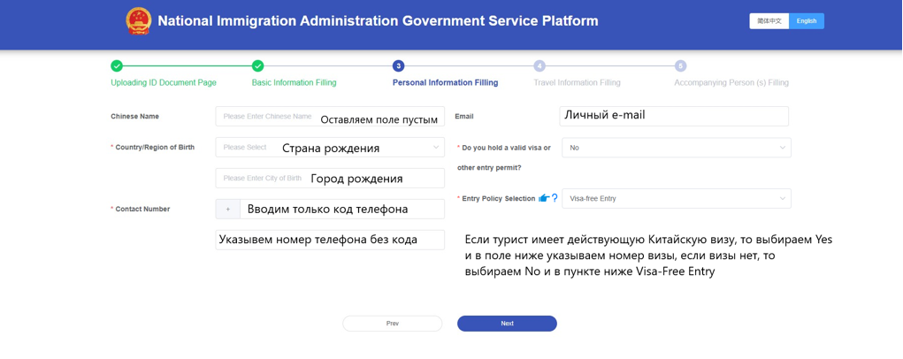The height and width of the screenshot is (359, 903).
Task: Click the grey step 5 circle indicator
Action: click(680, 66)
